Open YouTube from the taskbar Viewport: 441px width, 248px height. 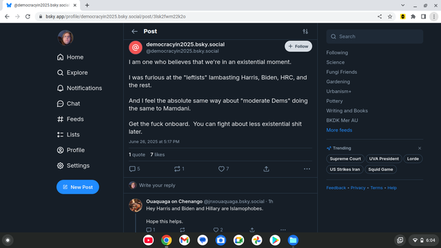pyautogui.click(x=148, y=240)
